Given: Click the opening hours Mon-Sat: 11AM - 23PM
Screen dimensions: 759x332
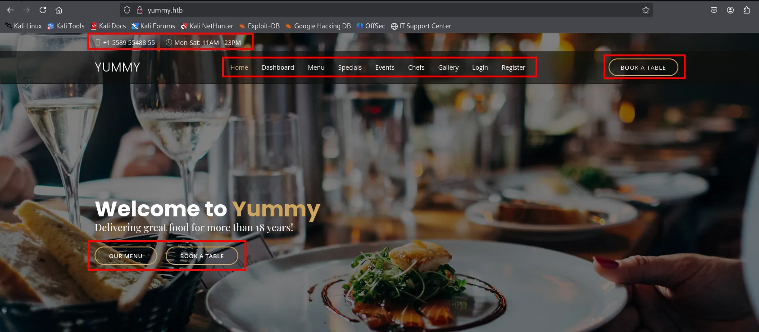Looking at the screenshot, I should 208,43.
